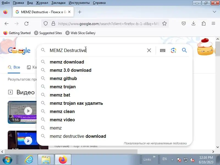The image size is (220, 165).
Task: Launch Internet Explorer from taskbar
Action: [x=29, y=159]
